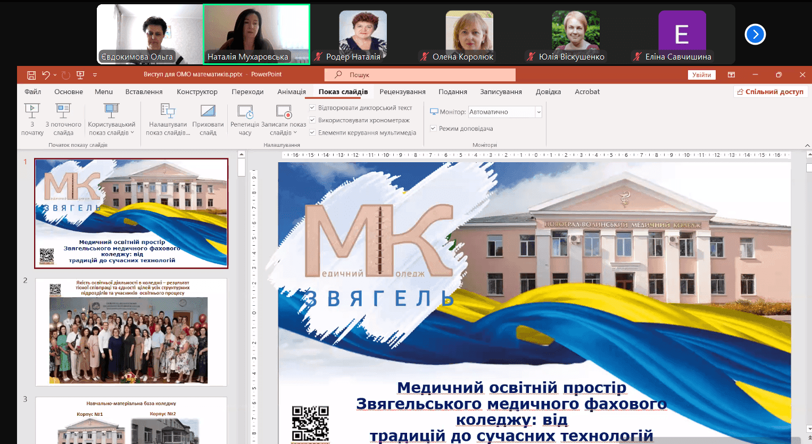Viewport: 812px width, 444px height.
Task: Toggle the Використовувати хронометраж checkbox
Action: pyautogui.click(x=312, y=120)
